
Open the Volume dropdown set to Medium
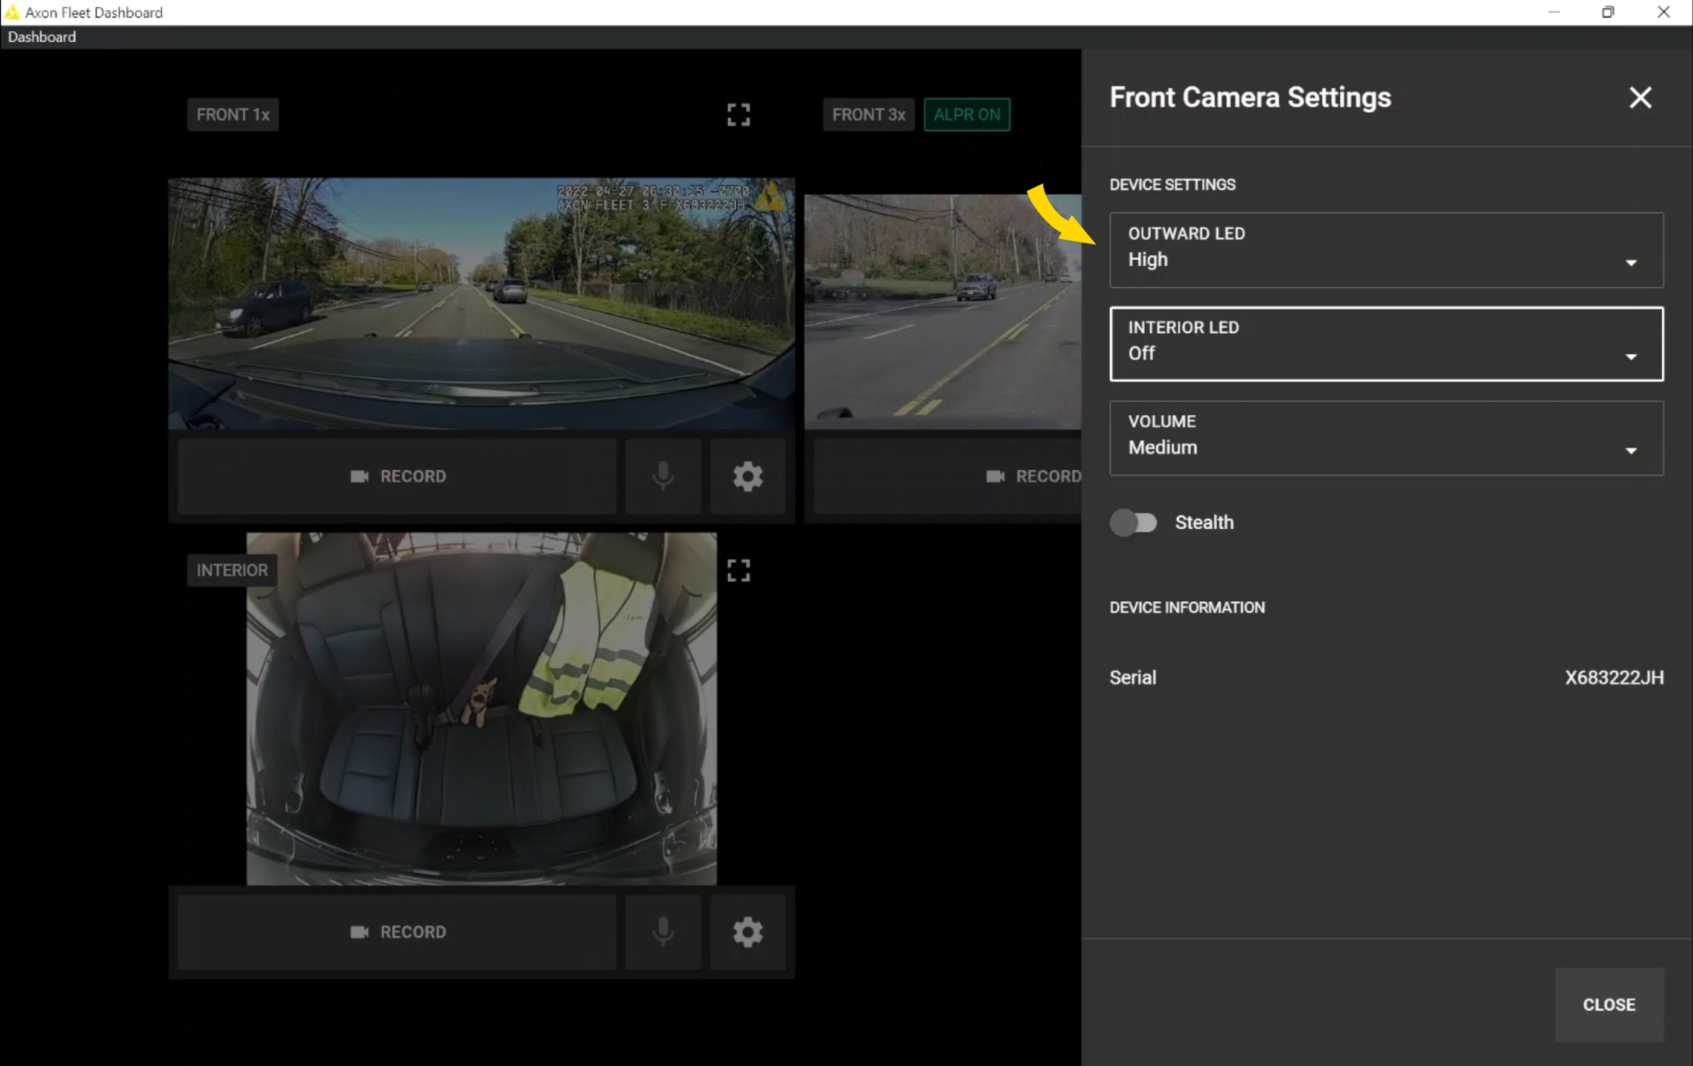1386,438
